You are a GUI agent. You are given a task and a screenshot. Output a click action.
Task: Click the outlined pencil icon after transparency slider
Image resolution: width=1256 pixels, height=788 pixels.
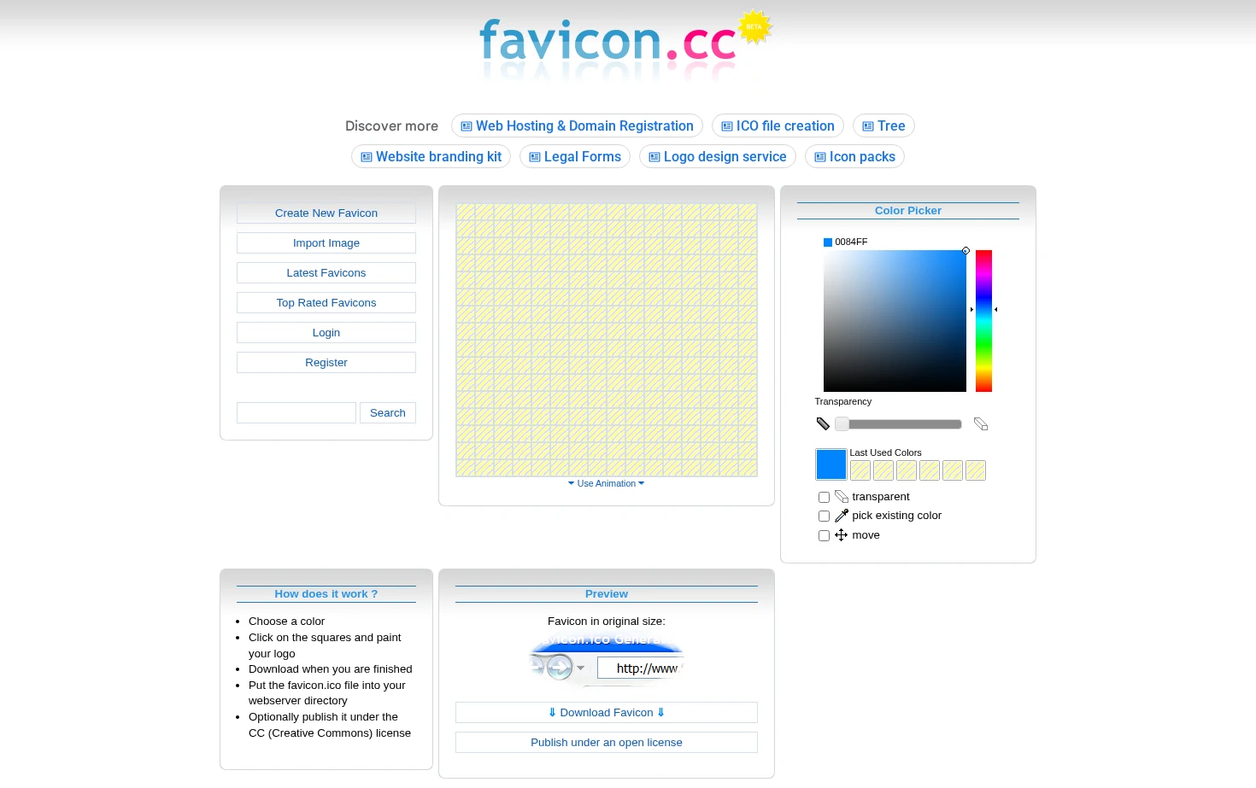click(x=981, y=423)
